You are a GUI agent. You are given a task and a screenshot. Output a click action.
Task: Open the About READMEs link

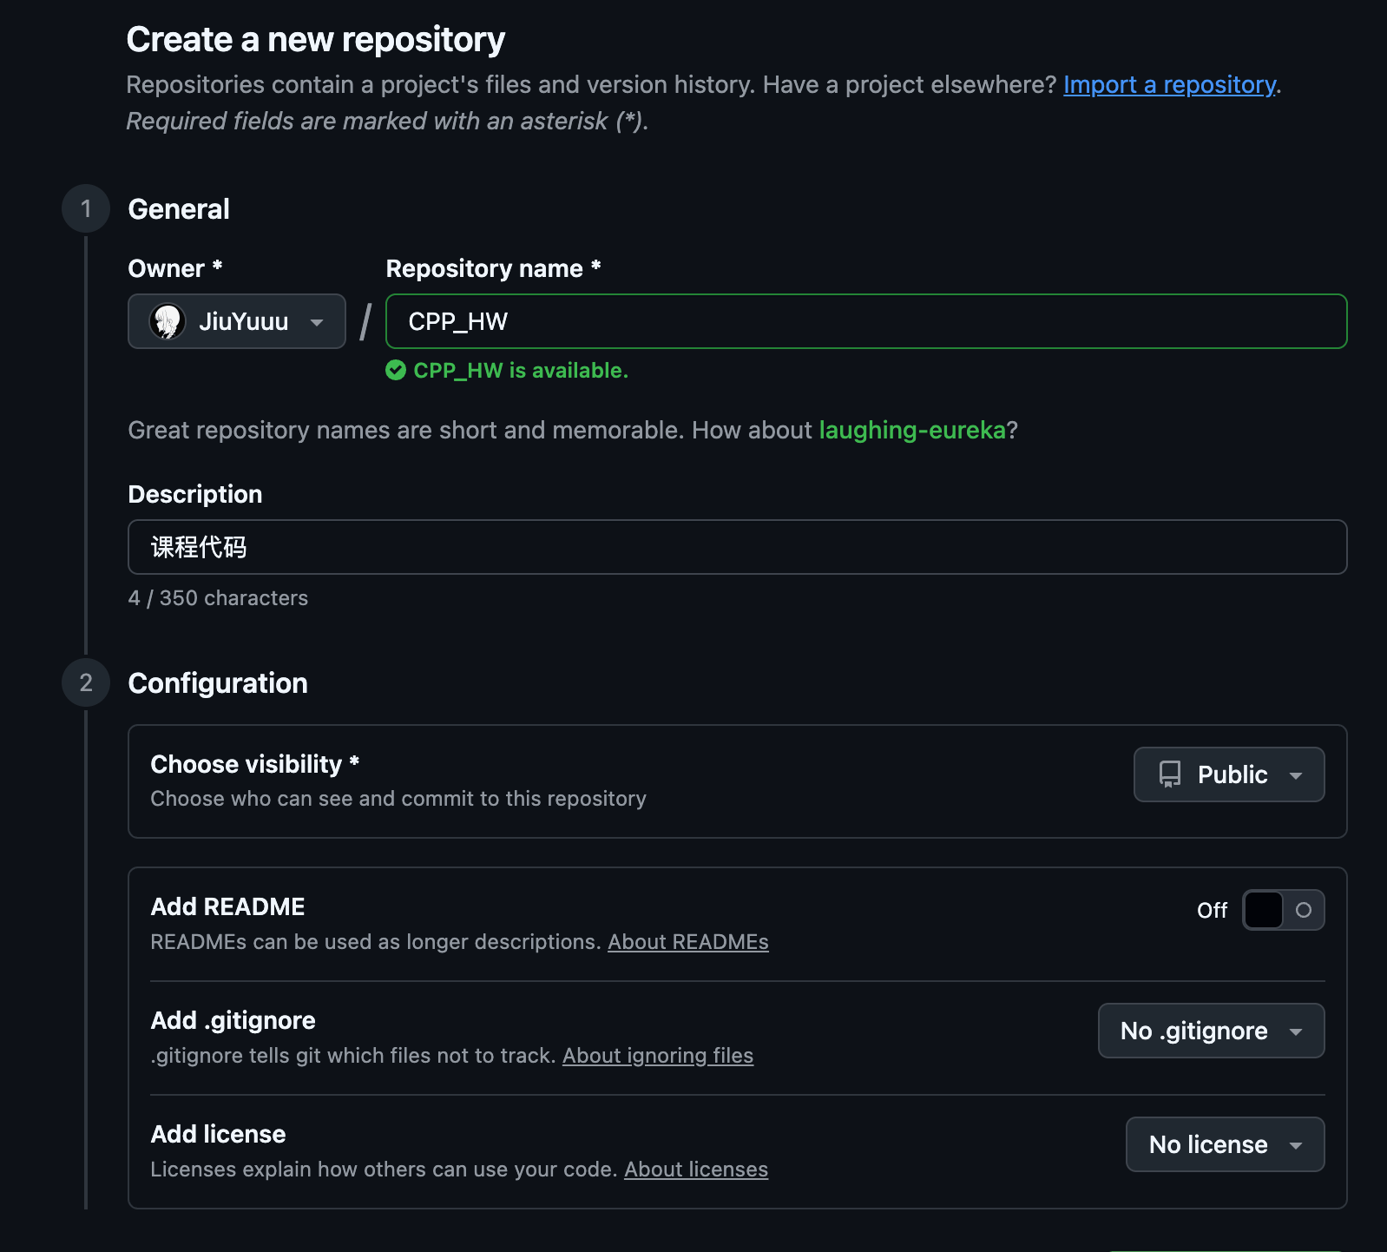pyautogui.click(x=687, y=942)
